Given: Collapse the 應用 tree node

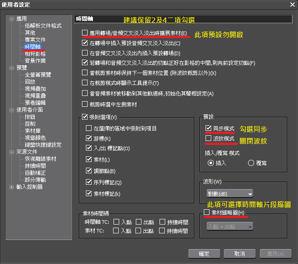Looking at the screenshot, I should point(12,19).
